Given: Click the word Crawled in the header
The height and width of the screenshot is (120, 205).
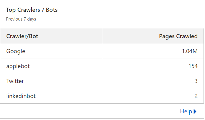Looking at the screenshot, I should (187, 36).
